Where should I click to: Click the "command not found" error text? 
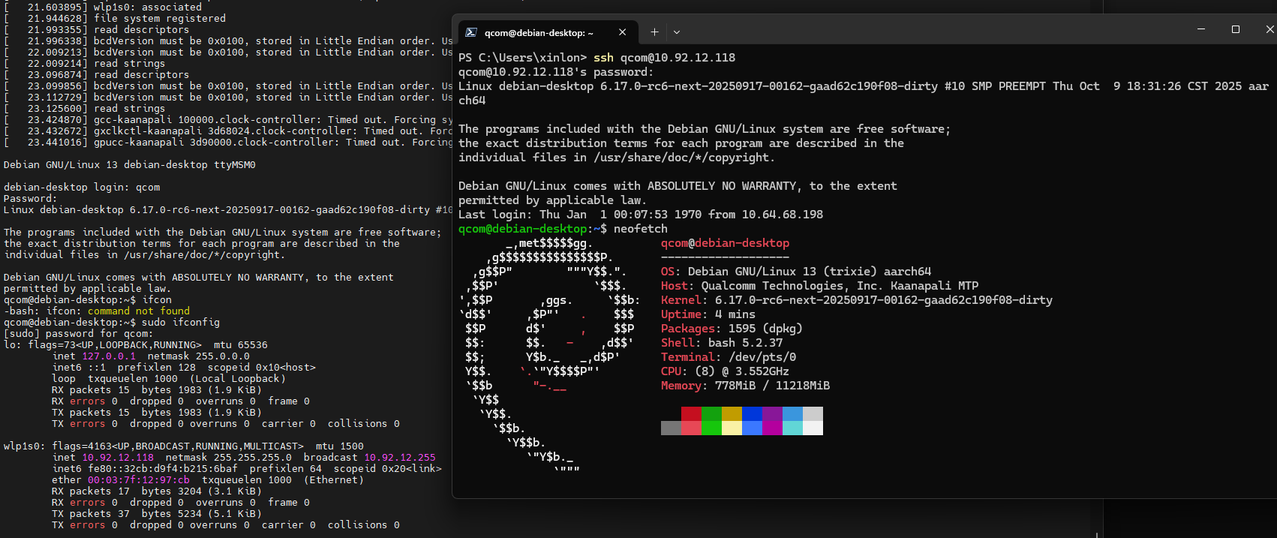139,311
